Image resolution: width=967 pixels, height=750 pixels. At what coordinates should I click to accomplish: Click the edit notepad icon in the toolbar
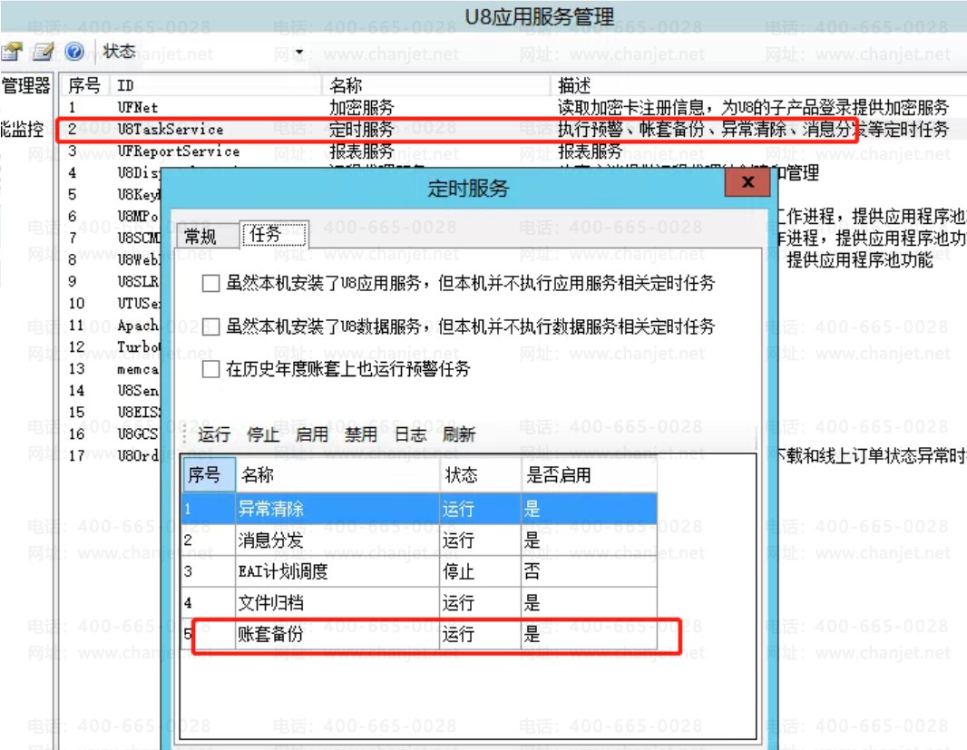[44, 52]
